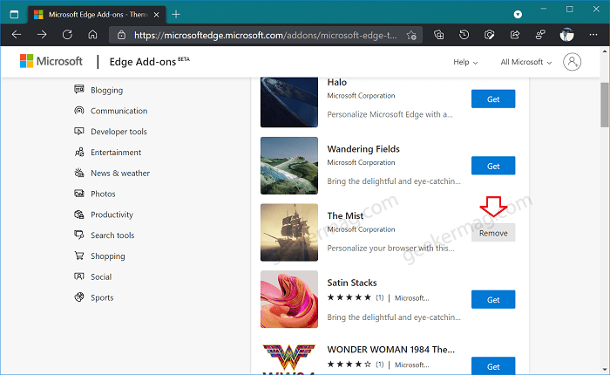Expand the All Microsoft dropdown
610x375 pixels.
pyautogui.click(x=526, y=62)
